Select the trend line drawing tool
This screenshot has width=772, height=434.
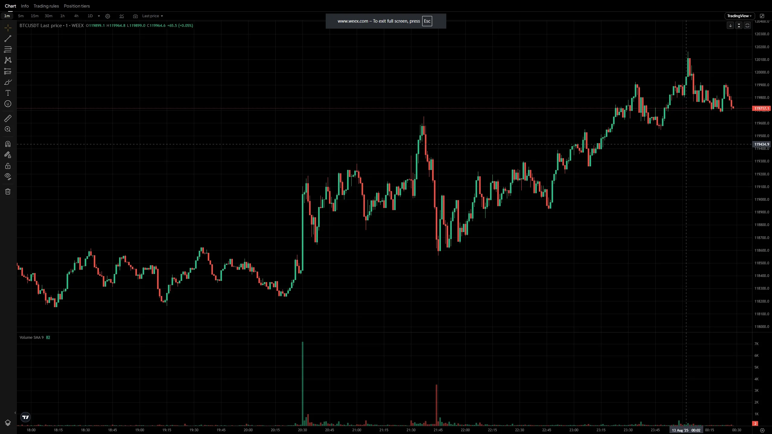click(x=8, y=39)
